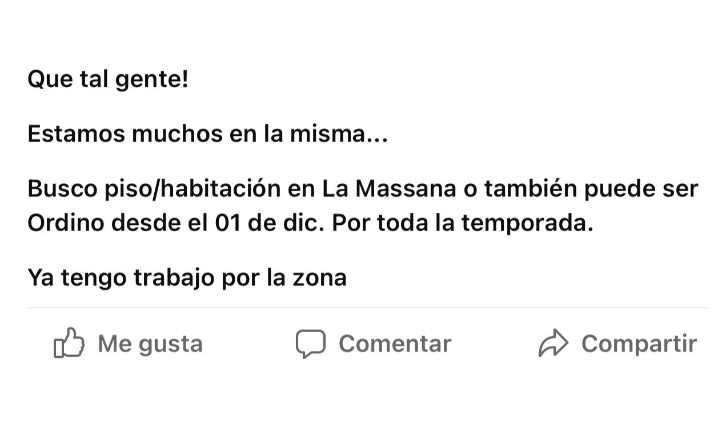
Task: Click the greeting "Que tal gente!"
Action: pyautogui.click(x=107, y=79)
